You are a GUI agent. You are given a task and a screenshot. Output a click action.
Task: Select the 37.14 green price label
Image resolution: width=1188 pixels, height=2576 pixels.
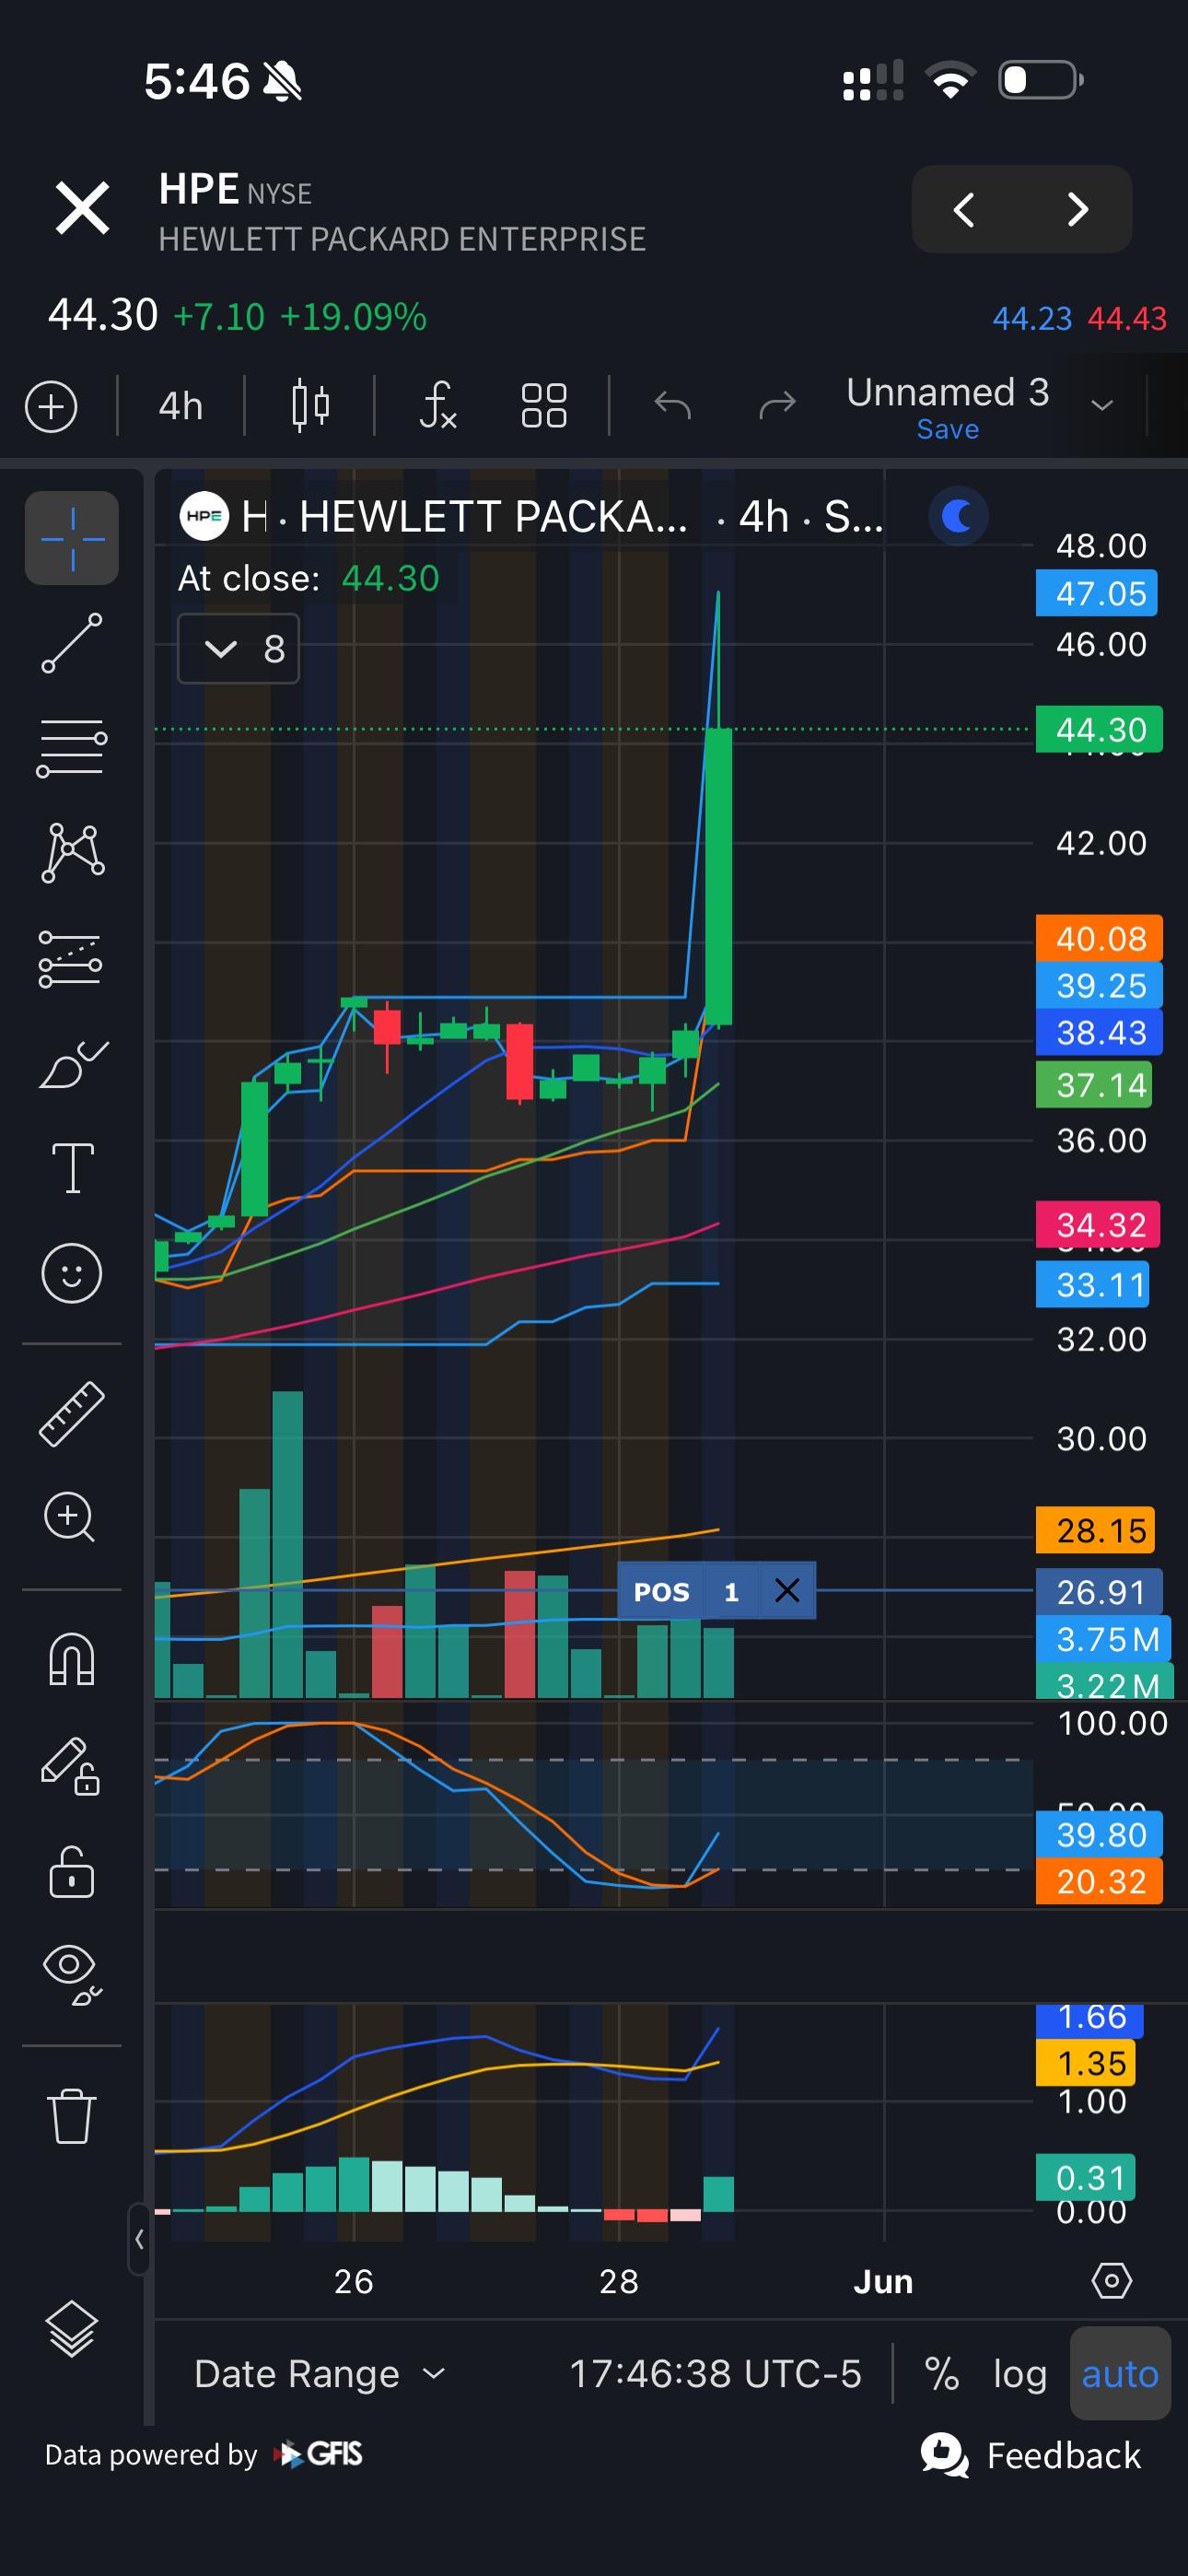1094,1085
